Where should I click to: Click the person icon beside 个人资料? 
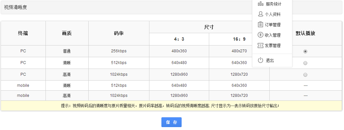point(261,14)
